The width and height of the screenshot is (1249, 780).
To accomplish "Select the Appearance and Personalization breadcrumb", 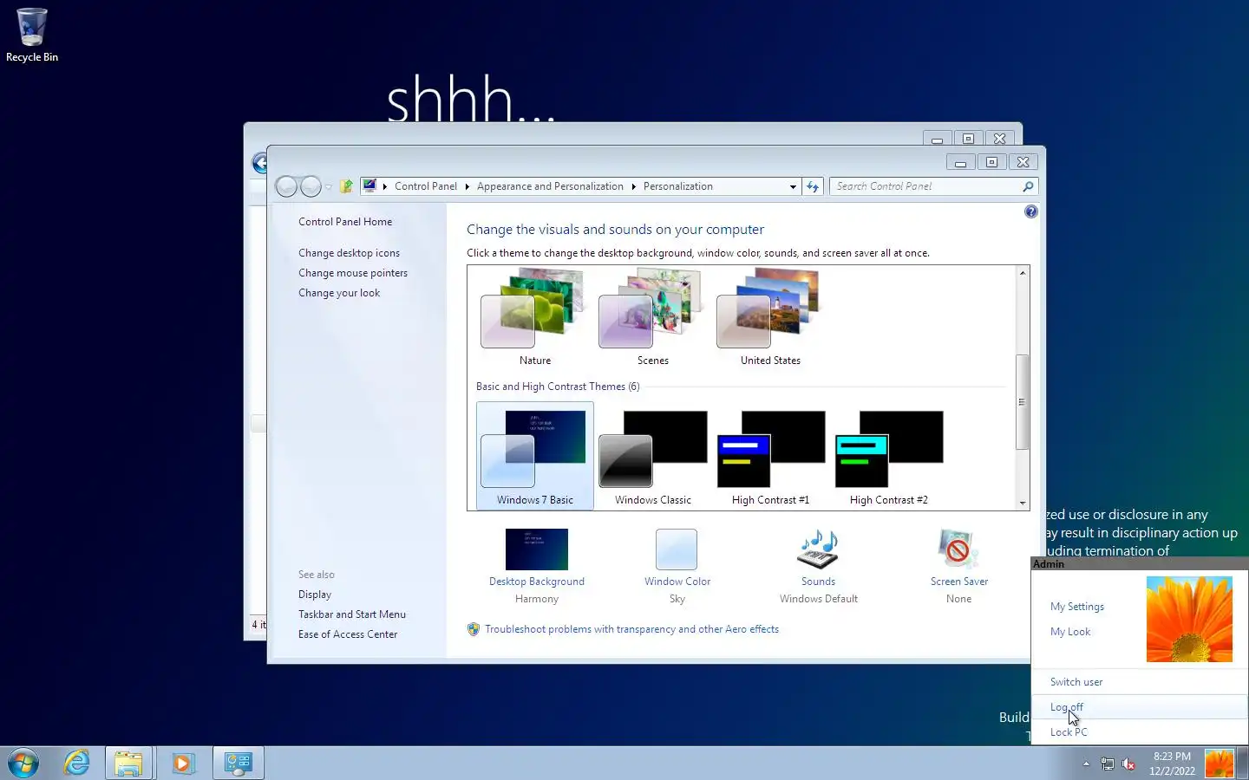I will (550, 186).
